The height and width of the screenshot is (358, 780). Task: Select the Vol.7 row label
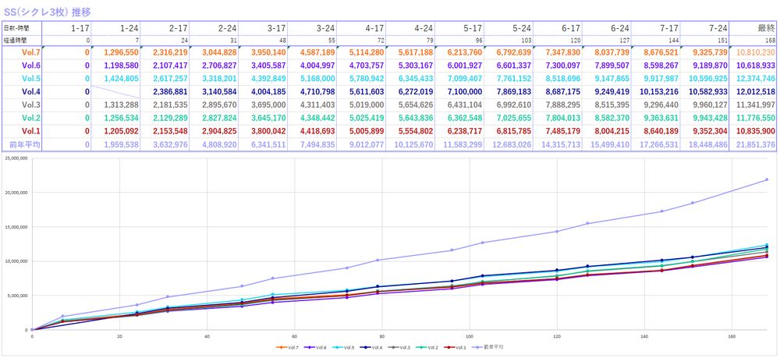coord(23,51)
